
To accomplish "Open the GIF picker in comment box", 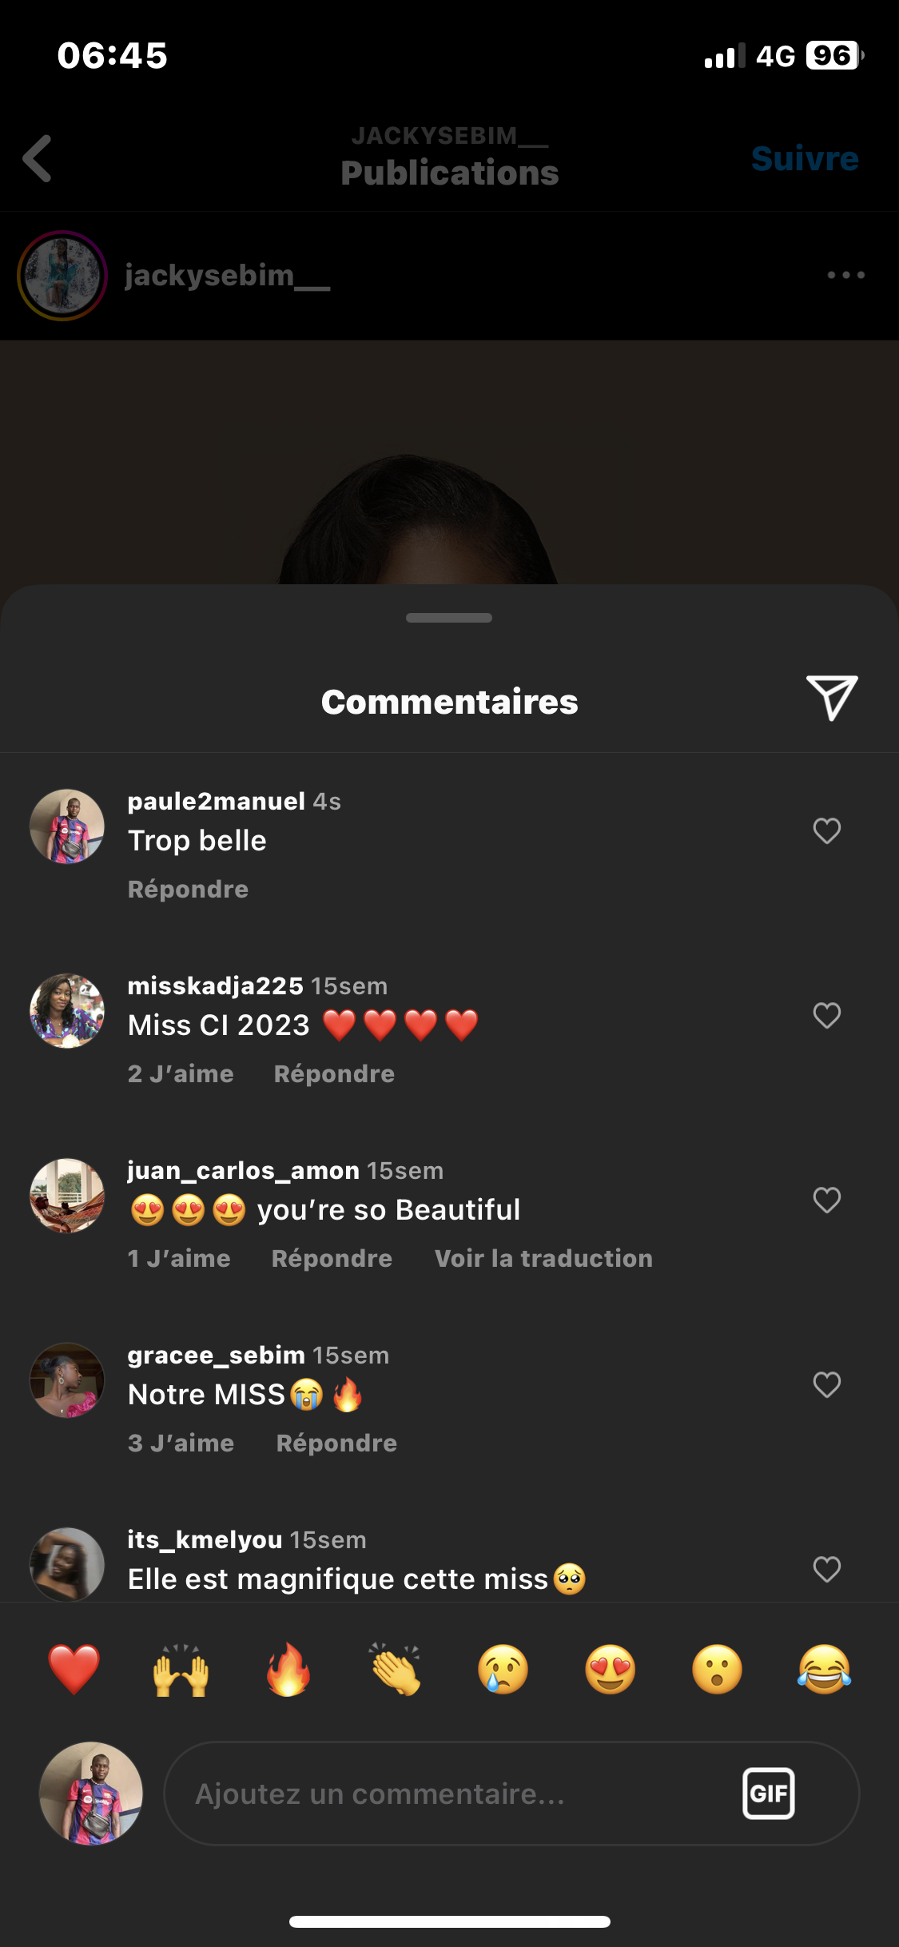I will [768, 1793].
